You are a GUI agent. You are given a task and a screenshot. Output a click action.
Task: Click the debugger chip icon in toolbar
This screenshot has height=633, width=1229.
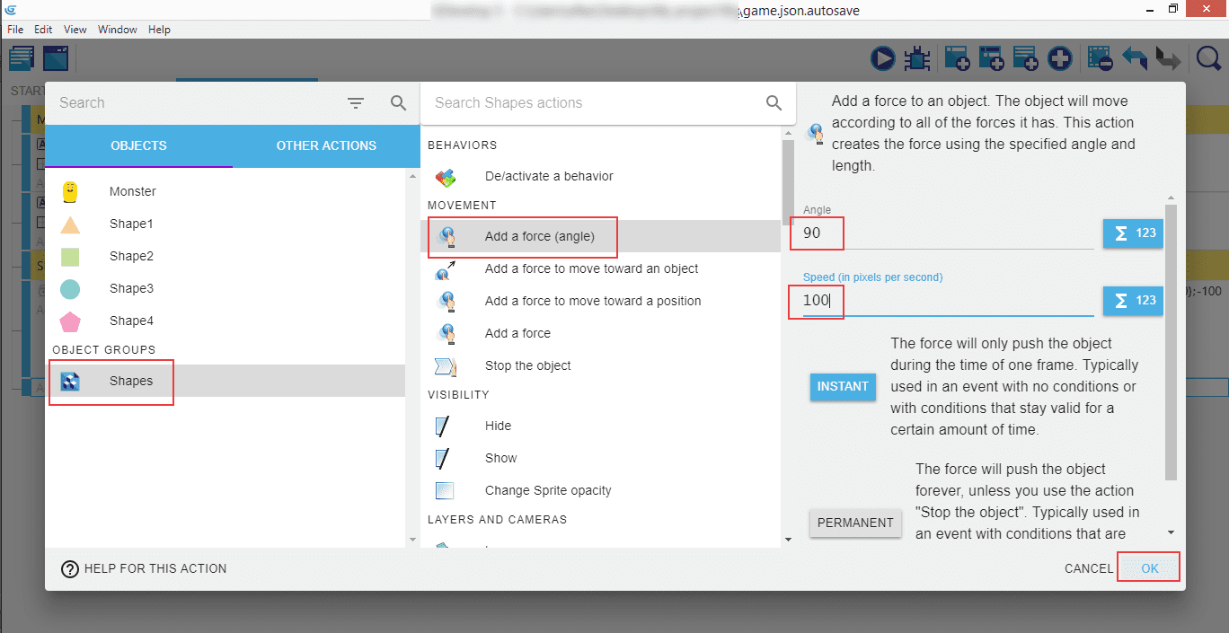tap(916, 59)
